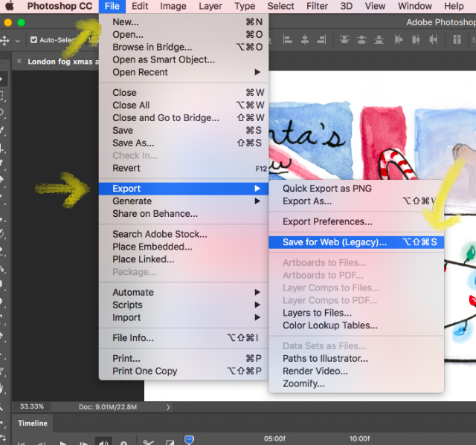Choose Search Adobe Stock...
This screenshot has height=445, width=476.
pyautogui.click(x=184, y=234)
